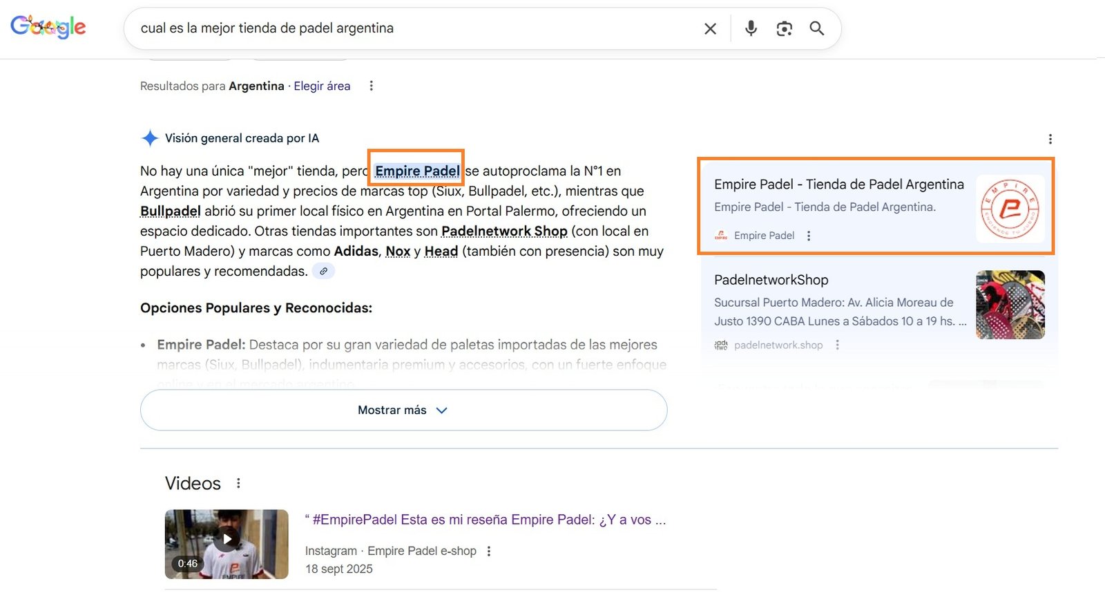Screen dimensions: 1105x615
Task: Open AI overview three-dot menu
Action: (x=1050, y=139)
